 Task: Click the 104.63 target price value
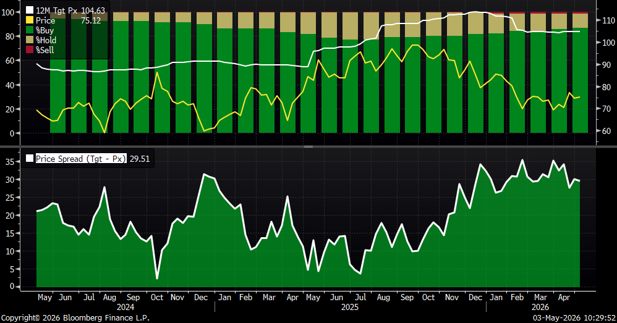click(93, 10)
